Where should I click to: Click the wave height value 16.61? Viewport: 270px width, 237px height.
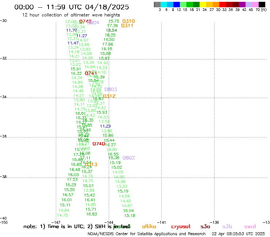[x=80, y=113]
